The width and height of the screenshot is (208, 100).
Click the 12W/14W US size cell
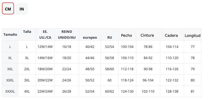(45, 47)
